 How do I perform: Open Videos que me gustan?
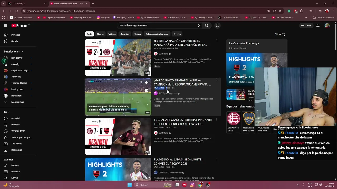click(18, 137)
